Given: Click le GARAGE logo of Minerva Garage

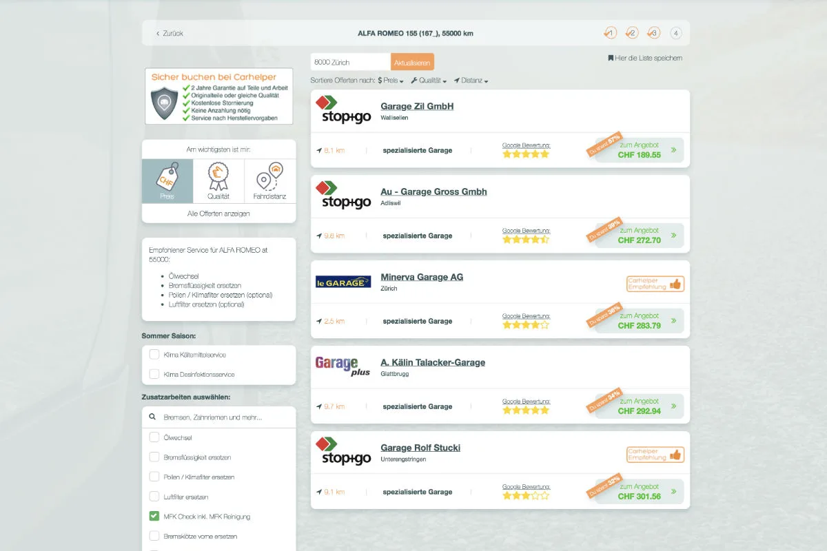Looking at the screenshot, I should (343, 281).
